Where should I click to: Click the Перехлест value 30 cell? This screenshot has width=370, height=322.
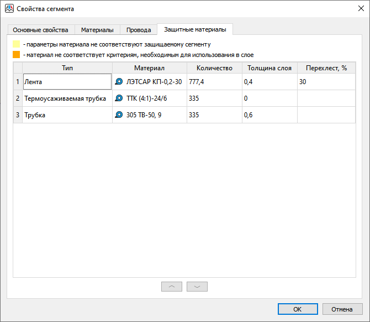click(x=326, y=81)
